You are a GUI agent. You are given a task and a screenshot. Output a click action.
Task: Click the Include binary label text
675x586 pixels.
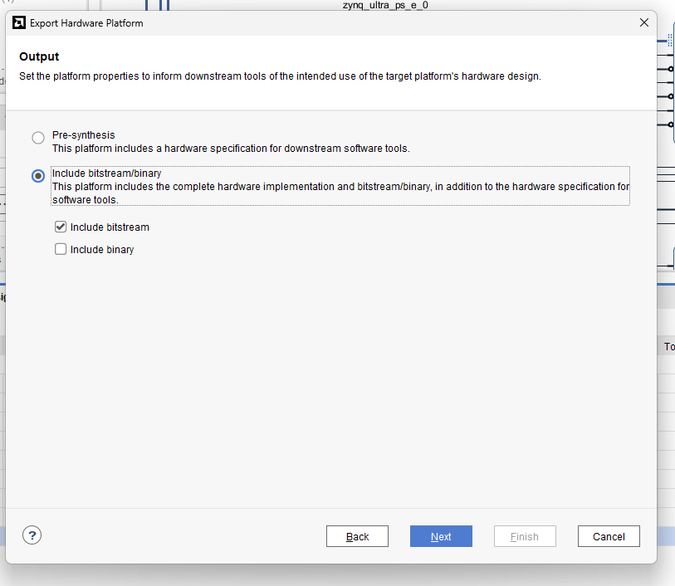point(102,250)
